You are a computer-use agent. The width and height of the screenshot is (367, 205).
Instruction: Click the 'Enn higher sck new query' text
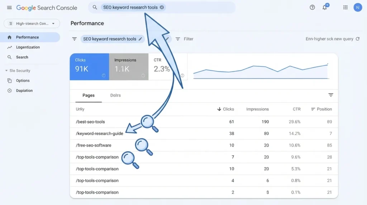329,39
